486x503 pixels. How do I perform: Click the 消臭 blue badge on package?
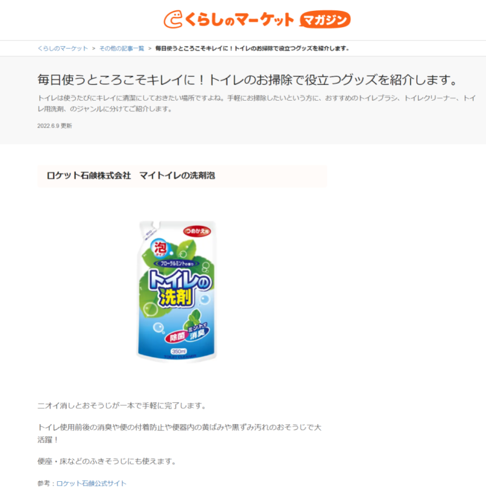pyautogui.click(x=197, y=334)
